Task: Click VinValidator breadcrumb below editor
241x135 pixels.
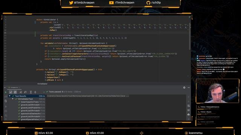Action: click(x=42, y=84)
